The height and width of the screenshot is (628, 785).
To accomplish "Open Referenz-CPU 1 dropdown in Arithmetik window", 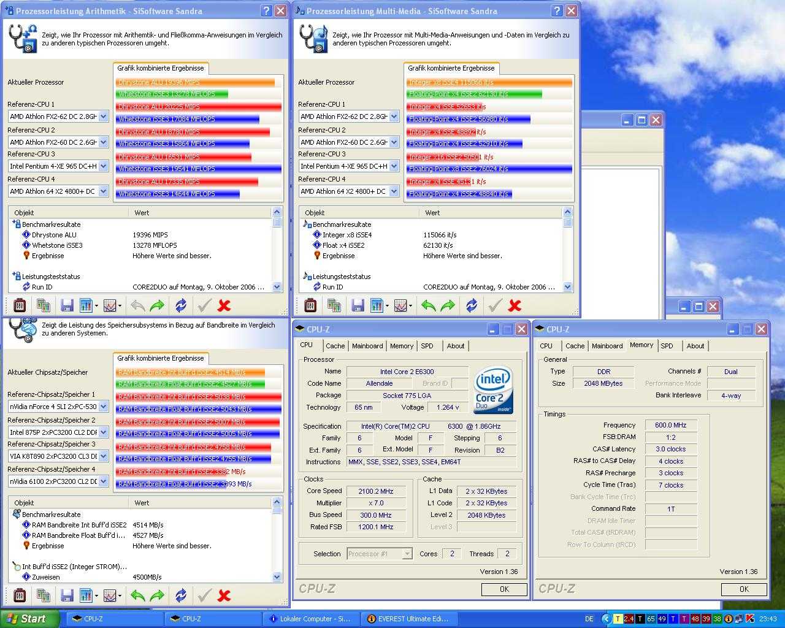I will [103, 117].
